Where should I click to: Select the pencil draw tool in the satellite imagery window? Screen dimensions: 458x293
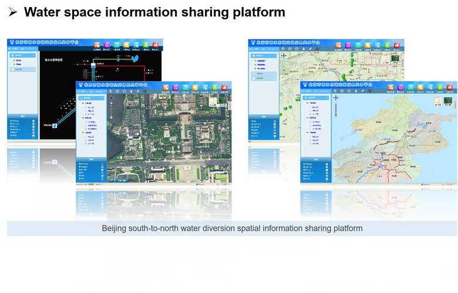tap(138, 91)
